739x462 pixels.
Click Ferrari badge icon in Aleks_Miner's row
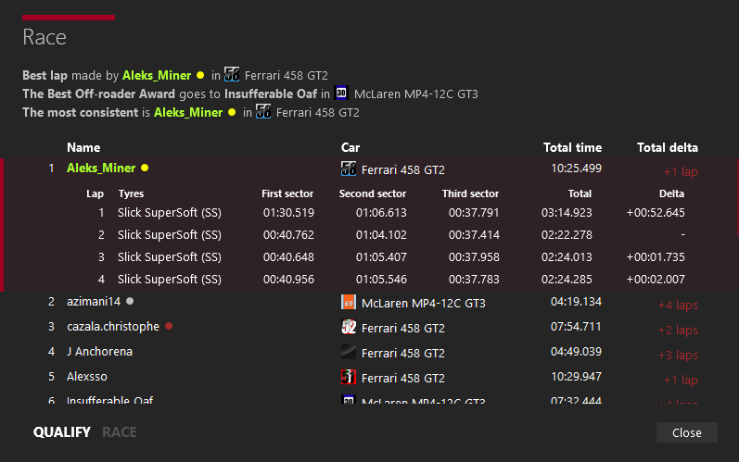(349, 169)
